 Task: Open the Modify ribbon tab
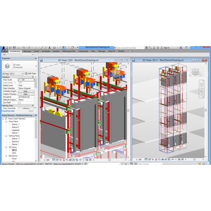121,51
